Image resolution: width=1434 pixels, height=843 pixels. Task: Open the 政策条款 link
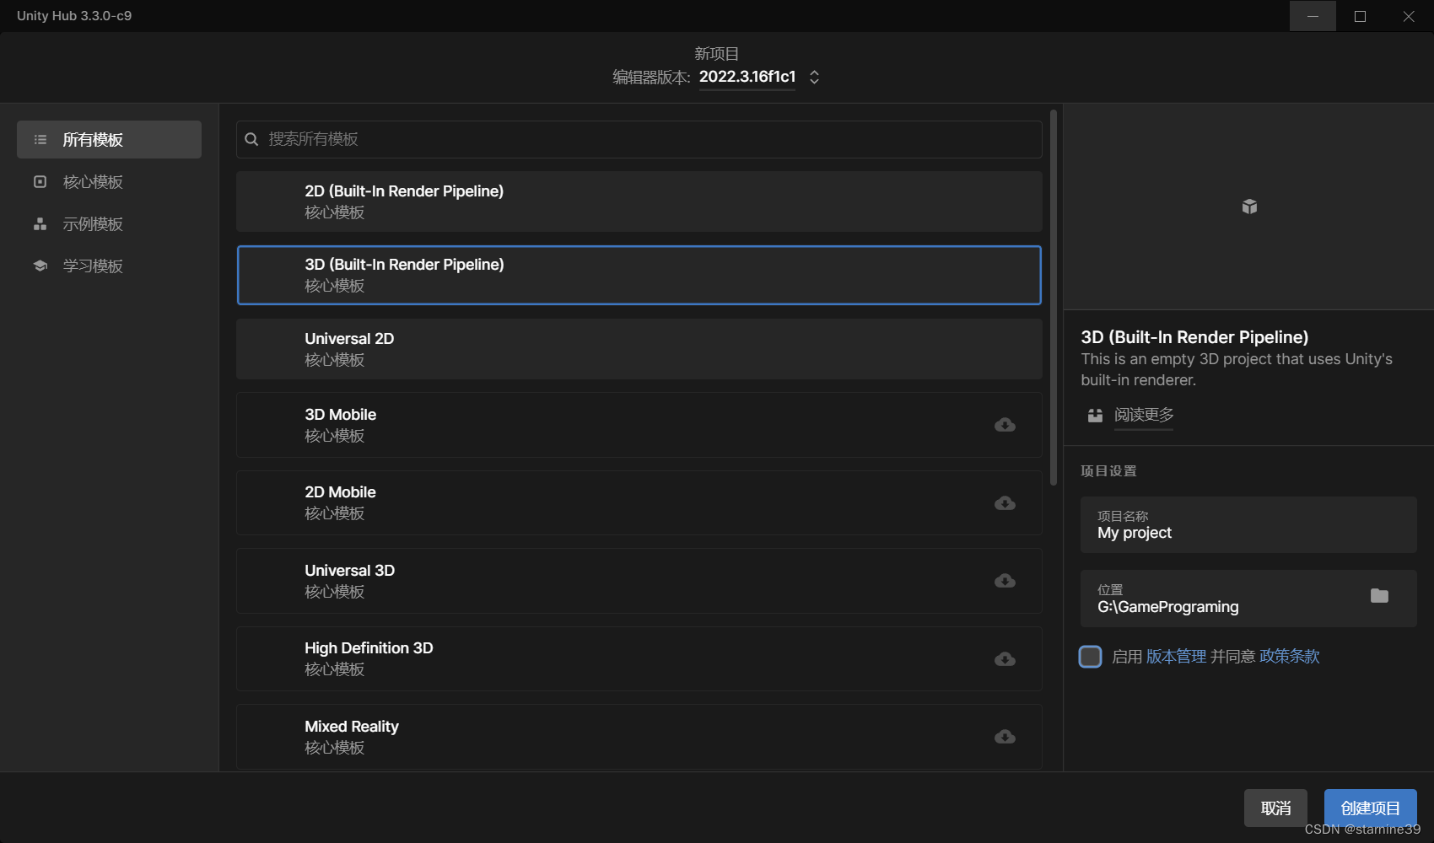coord(1289,657)
